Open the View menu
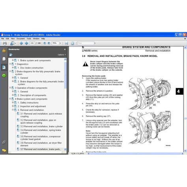 (13, 39)
